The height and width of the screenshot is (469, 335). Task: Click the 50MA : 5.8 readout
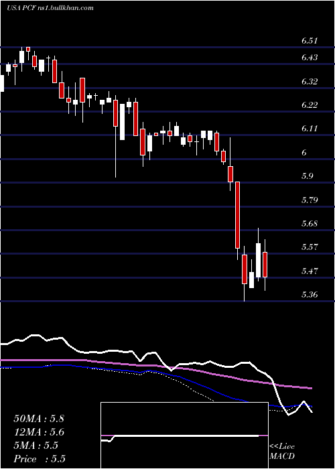click(x=39, y=419)
